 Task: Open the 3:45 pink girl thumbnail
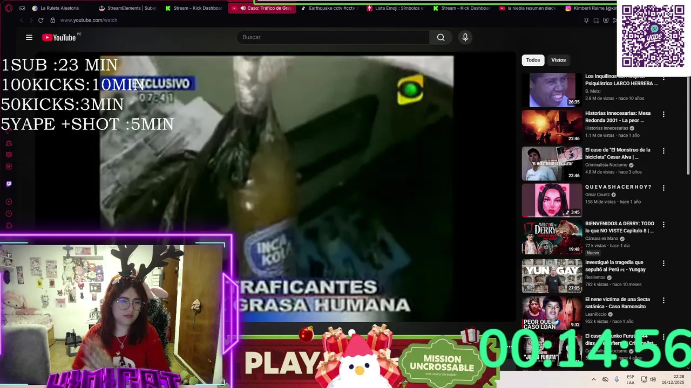552,200
